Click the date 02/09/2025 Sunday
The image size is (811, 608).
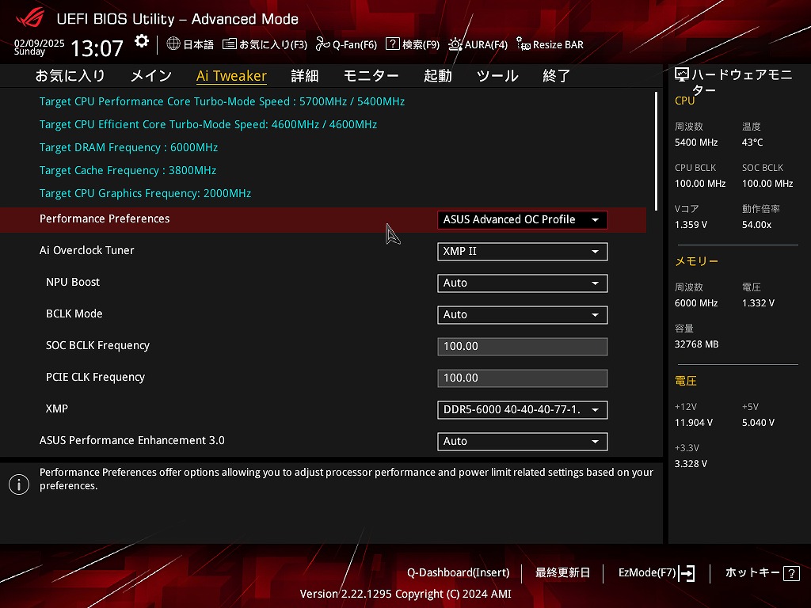tap(40, 47)
